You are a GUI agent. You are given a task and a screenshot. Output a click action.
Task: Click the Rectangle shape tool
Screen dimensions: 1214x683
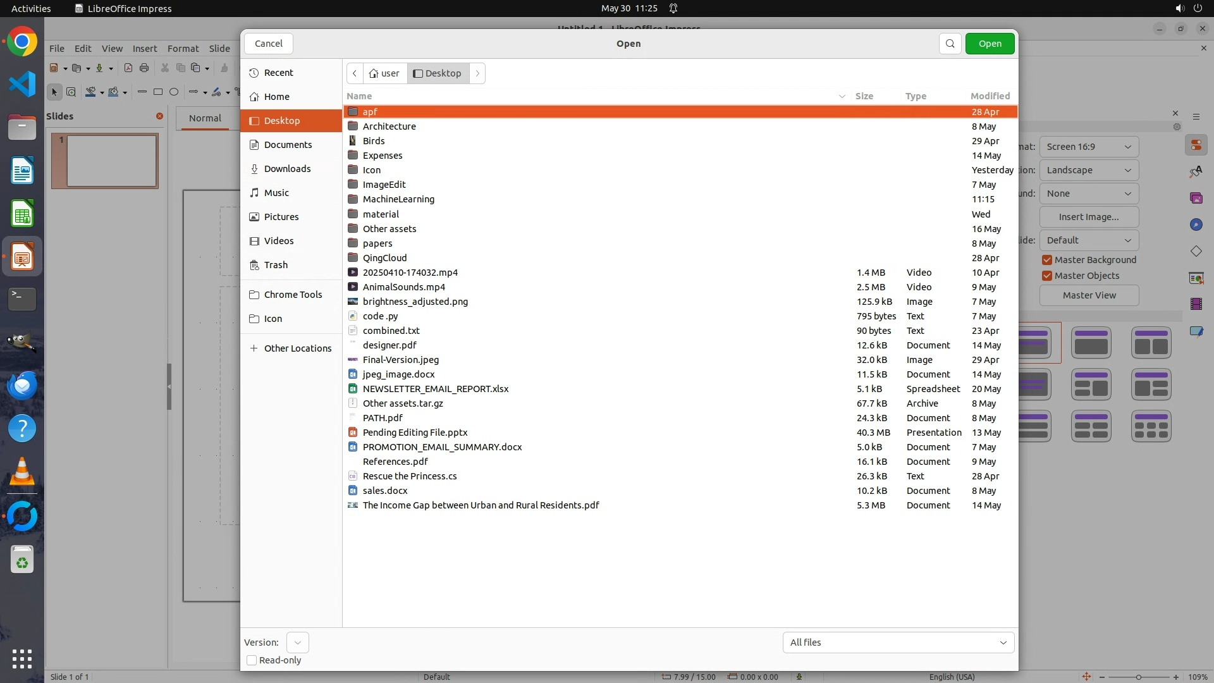coord(158,92)
